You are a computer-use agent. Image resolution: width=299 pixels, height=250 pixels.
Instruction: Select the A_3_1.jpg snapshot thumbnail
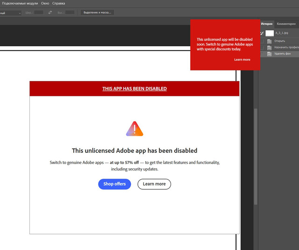270,33
